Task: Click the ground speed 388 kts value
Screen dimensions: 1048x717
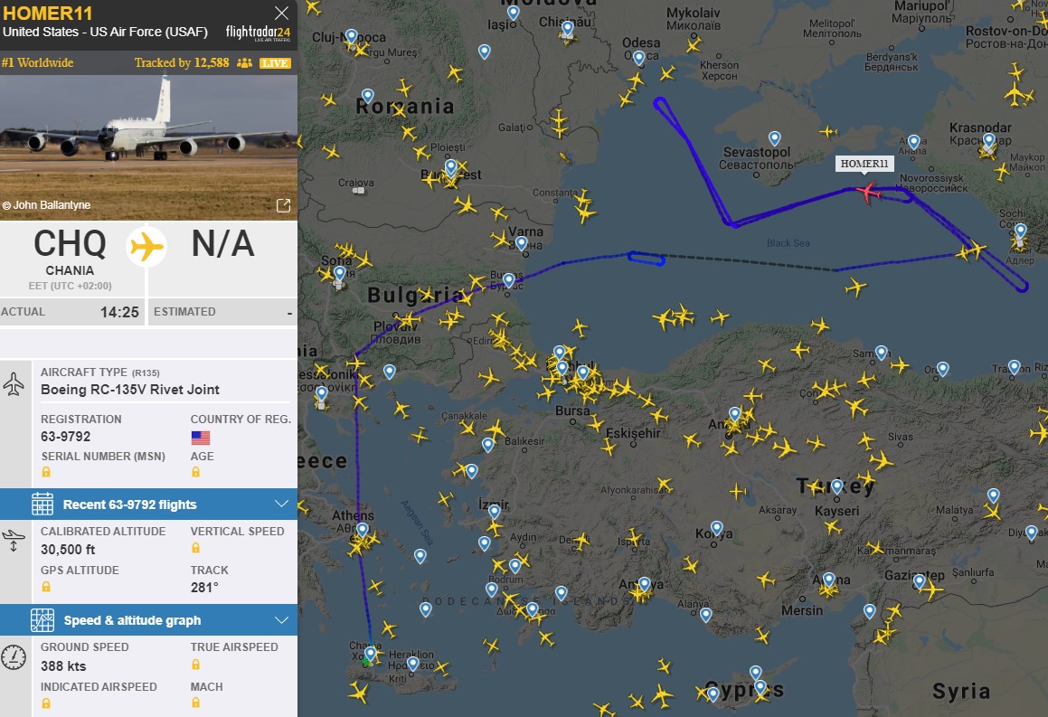Action: (63, 665)
